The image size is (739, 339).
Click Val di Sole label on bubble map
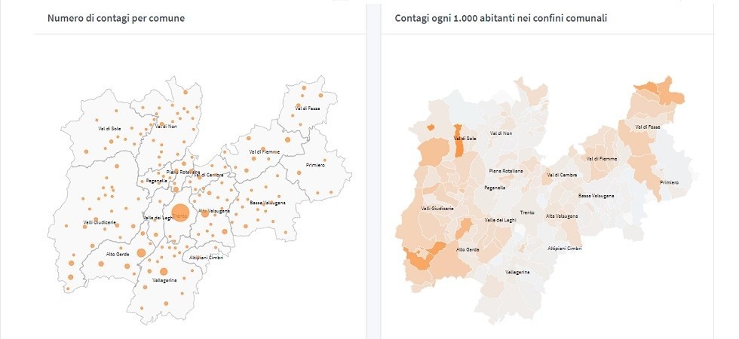point(110,129)
